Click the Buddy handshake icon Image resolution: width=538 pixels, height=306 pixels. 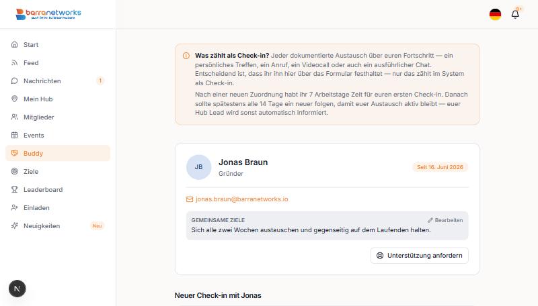coord(14,154)
